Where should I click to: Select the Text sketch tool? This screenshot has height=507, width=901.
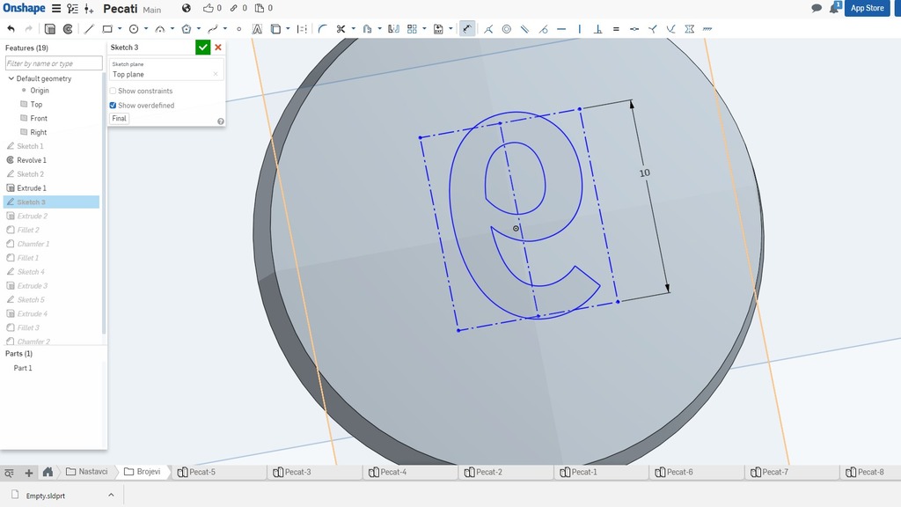pos(257,29)
